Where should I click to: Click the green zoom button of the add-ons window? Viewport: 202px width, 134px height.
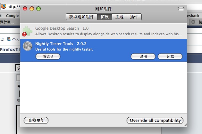[38, 9]
